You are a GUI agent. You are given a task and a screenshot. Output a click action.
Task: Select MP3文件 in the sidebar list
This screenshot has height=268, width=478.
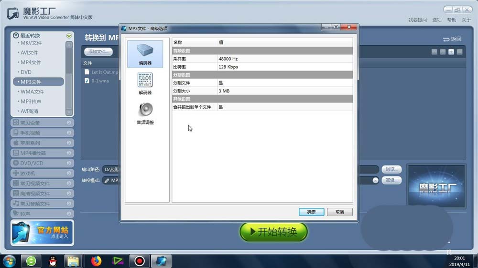tap(38, 82)
